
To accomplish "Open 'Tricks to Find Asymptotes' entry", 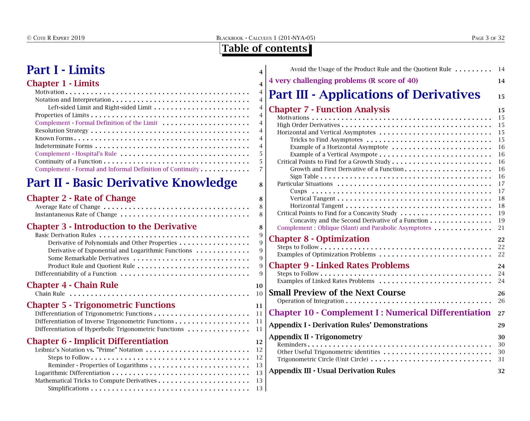I will tap(326, 140).
